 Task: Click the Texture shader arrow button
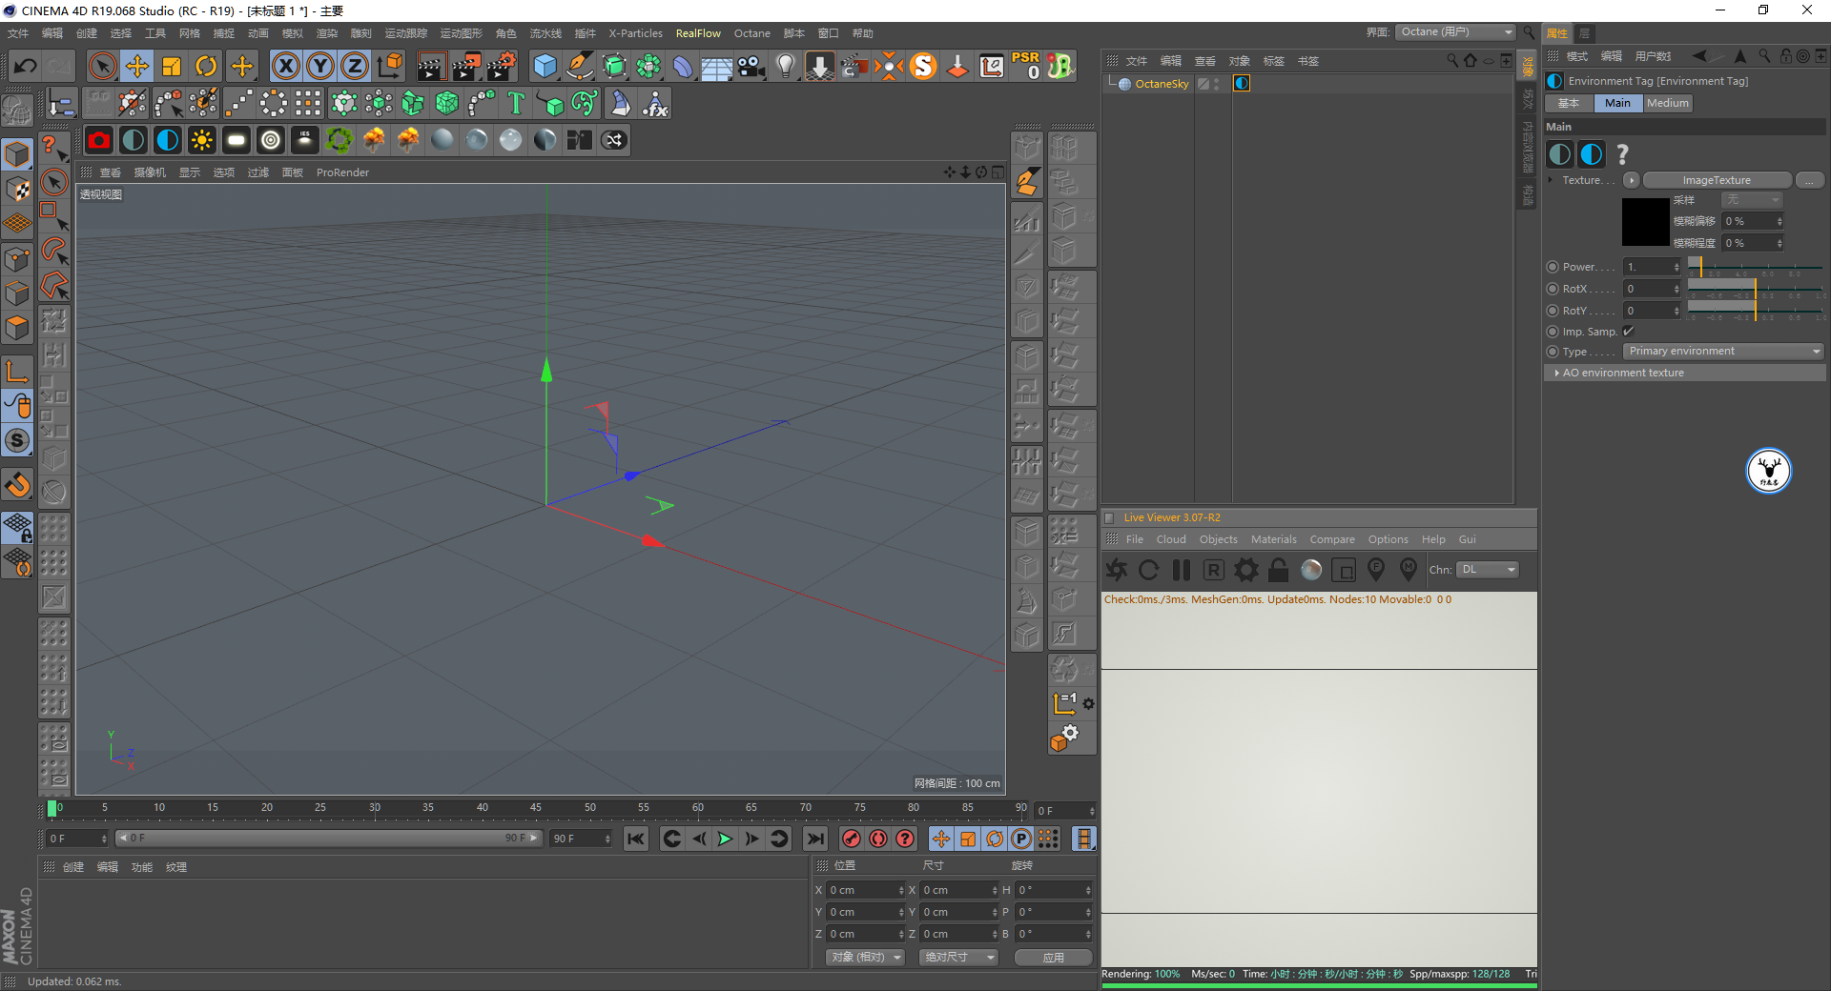[1632, 180]
